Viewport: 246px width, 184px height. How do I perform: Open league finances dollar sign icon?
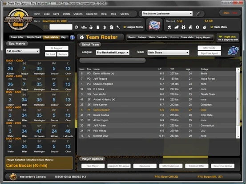click(x=105, y=27)
